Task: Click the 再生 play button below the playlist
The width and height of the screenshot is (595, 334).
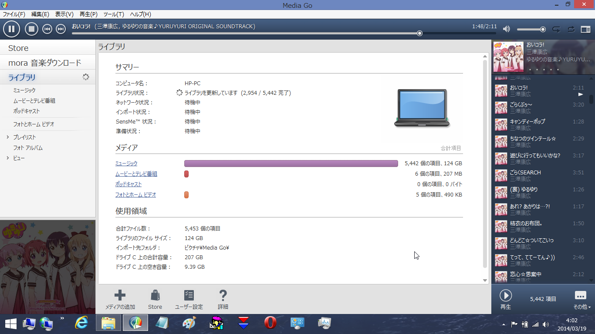Action: 505,299
